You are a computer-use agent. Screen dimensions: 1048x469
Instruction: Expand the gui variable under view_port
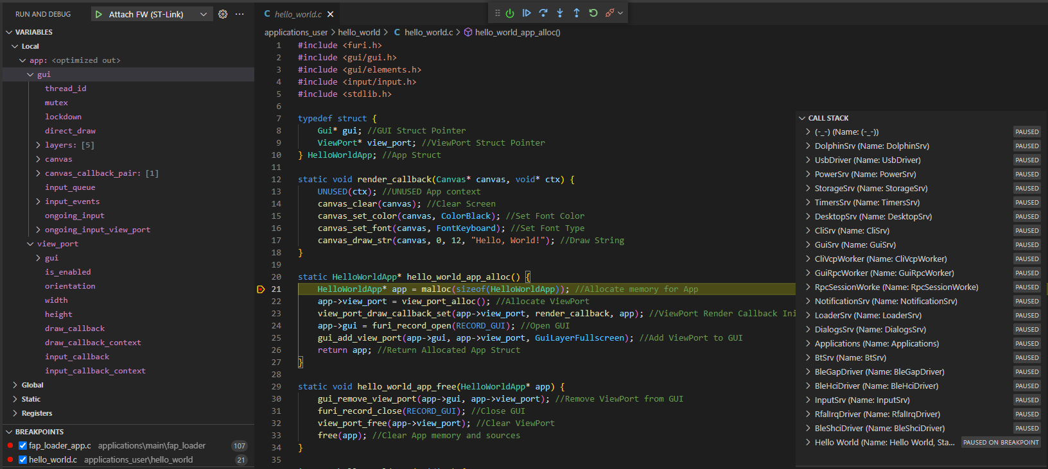point(38,258)
